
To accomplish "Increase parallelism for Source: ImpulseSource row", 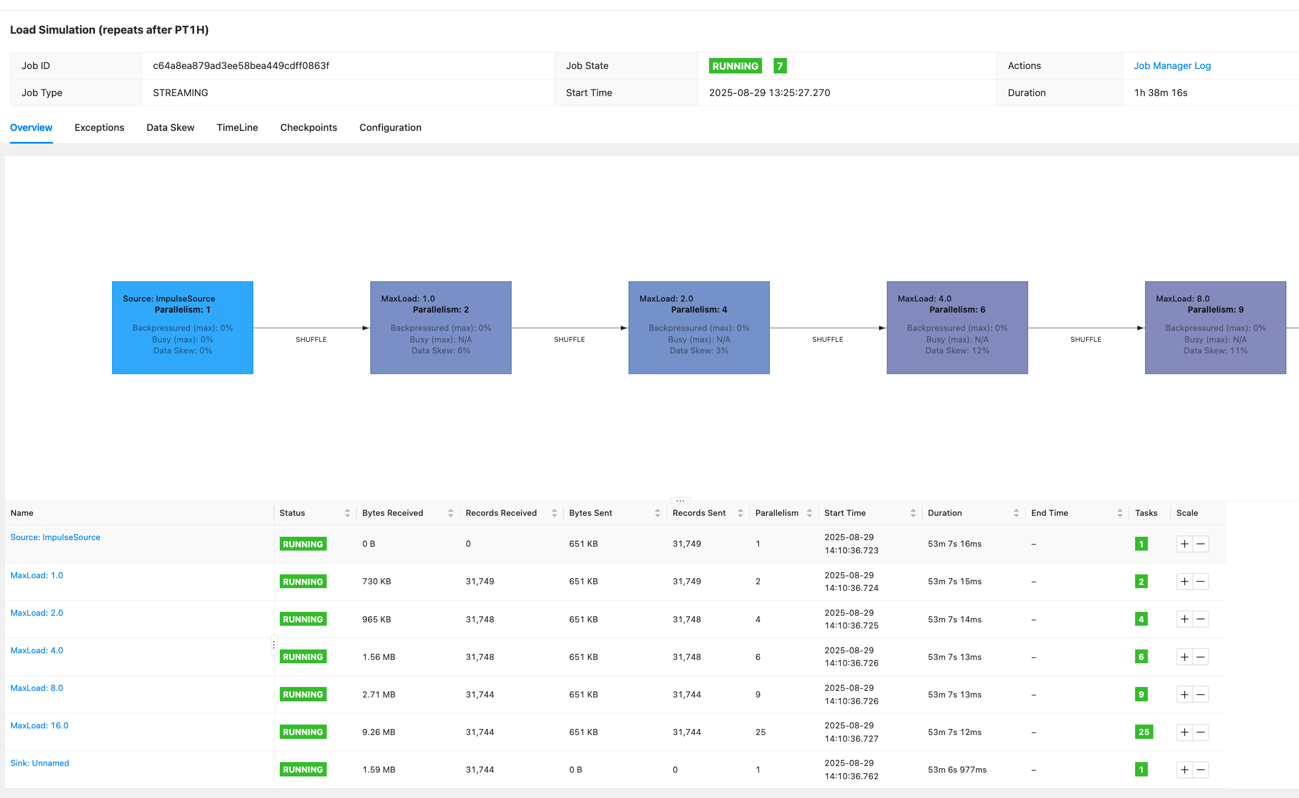I will coord(1184,544).
